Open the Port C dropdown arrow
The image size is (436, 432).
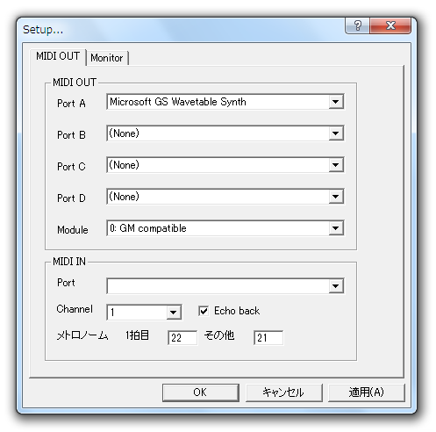(x=336, y=165)
